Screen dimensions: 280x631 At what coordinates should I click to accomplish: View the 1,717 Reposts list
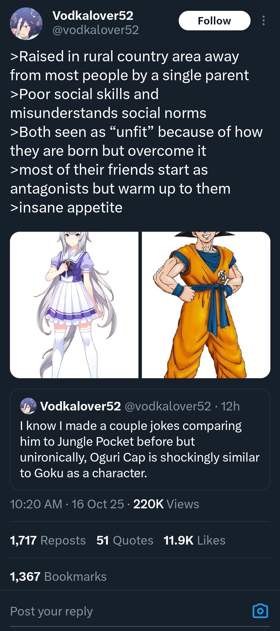tap(48, 540)
